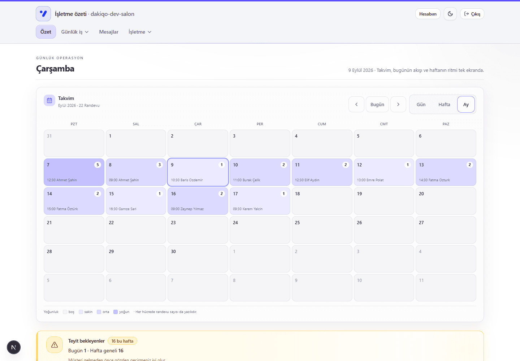520x361 pixels.
Task: Toggle dark mode with the moon icon
Action: 450,14
